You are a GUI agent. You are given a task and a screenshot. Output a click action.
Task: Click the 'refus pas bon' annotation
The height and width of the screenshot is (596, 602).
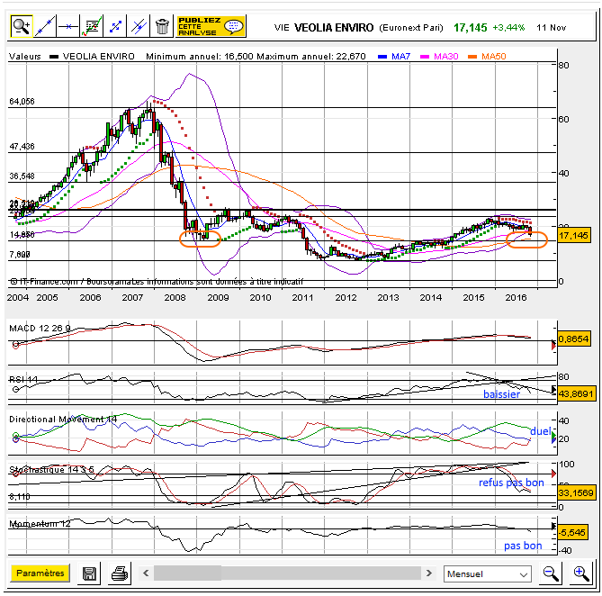(x=511, y=483)
